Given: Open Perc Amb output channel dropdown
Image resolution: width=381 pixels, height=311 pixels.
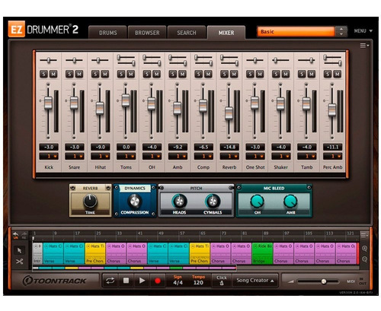Looking at the screenshot, I should [x=332, y=157].
